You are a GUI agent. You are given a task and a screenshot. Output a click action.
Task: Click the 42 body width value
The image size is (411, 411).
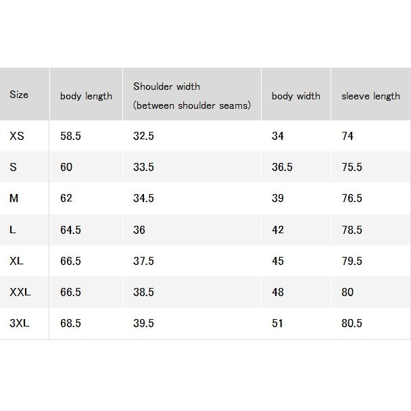[x=278, y=230]
